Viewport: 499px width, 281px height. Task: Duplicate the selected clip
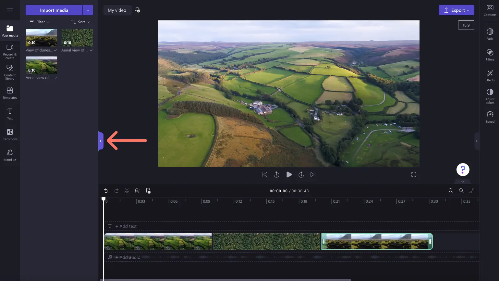(148, 191)
